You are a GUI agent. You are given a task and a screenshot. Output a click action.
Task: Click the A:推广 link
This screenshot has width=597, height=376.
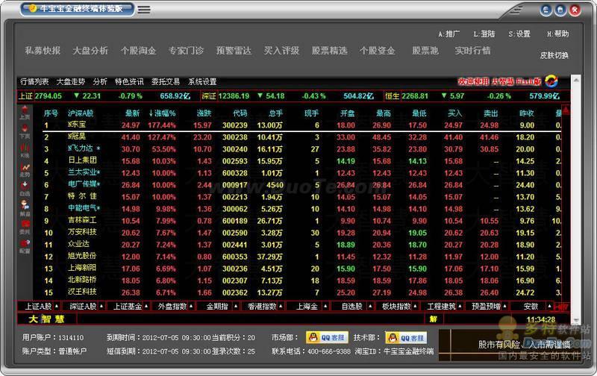coord(449,34)
